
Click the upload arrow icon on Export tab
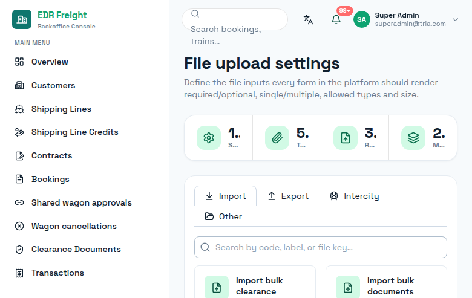(x=272, y=196)
